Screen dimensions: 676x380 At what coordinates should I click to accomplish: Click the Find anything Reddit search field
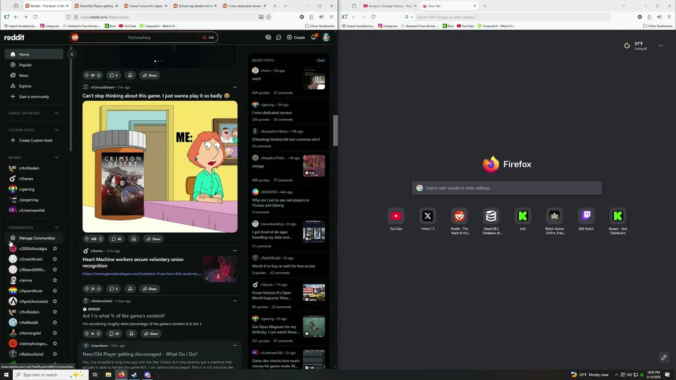click(139, 37)
